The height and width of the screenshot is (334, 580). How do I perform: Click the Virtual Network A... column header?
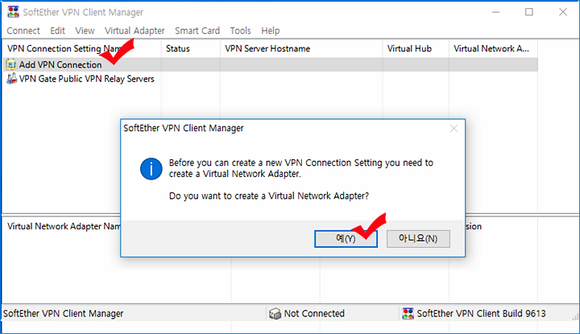pyautogui.click(x=494, y=48)
